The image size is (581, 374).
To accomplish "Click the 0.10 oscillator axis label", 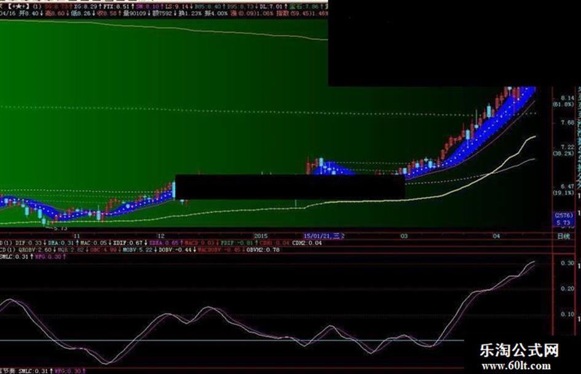I will 567,314.
